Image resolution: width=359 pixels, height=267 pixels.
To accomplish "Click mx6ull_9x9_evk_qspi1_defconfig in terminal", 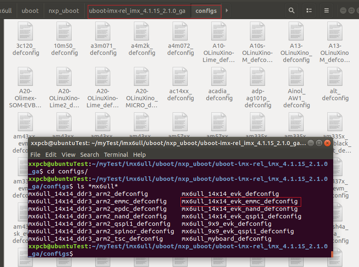I will [238, 231].
